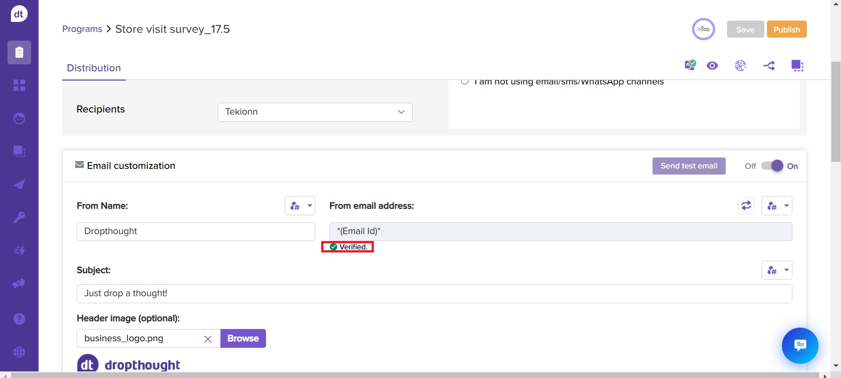Preview survey with the eye icon
841x378 pixels.
[x=712, y=66]
